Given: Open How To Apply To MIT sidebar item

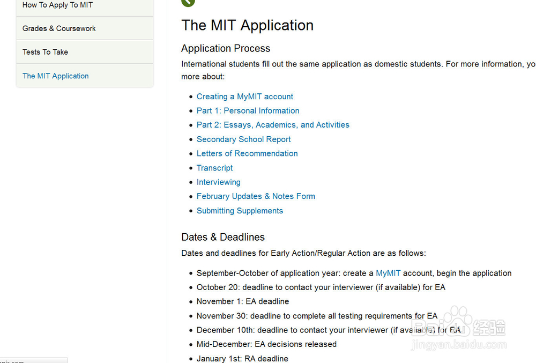Looking at the screenshot, I should coord(57,5).
